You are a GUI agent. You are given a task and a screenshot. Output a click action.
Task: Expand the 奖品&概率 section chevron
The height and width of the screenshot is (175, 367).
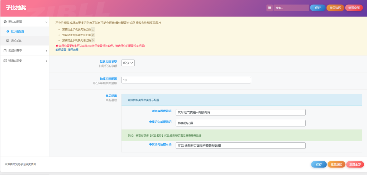point(46,51)
